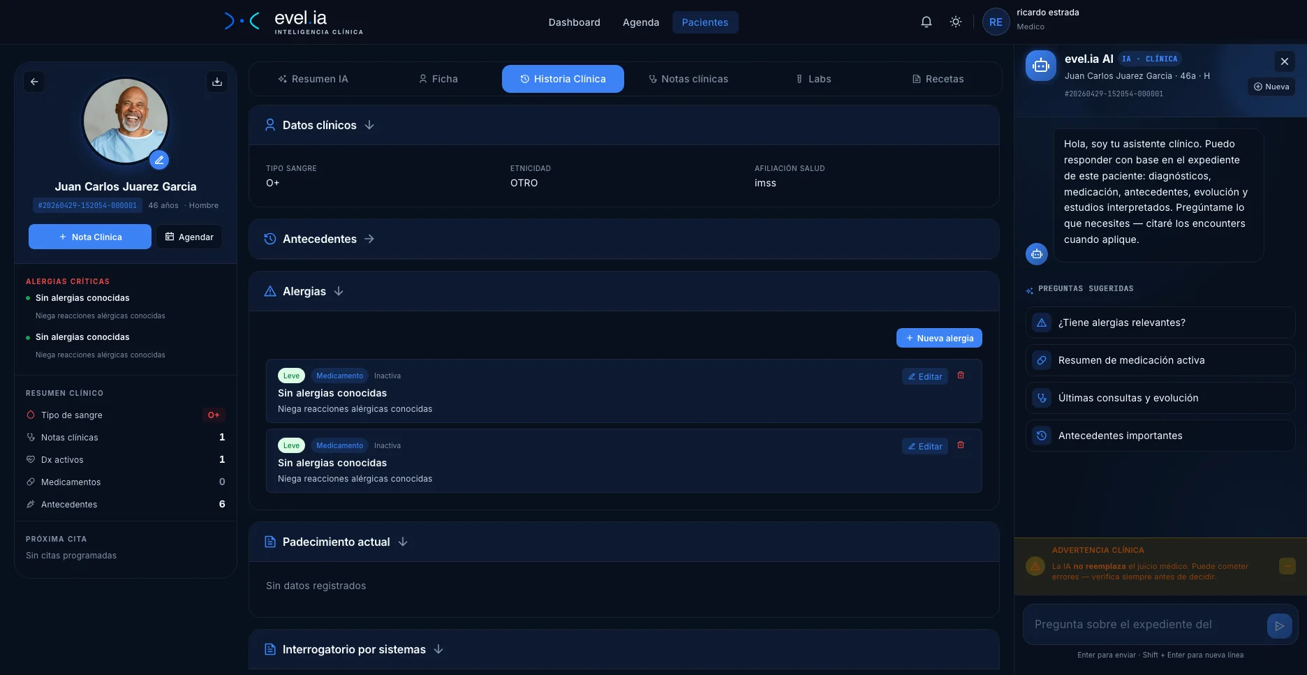The image size is (1307, 675).
Task: Click 'ricardo estrada' user name
Action: (x=1047, y=13)
